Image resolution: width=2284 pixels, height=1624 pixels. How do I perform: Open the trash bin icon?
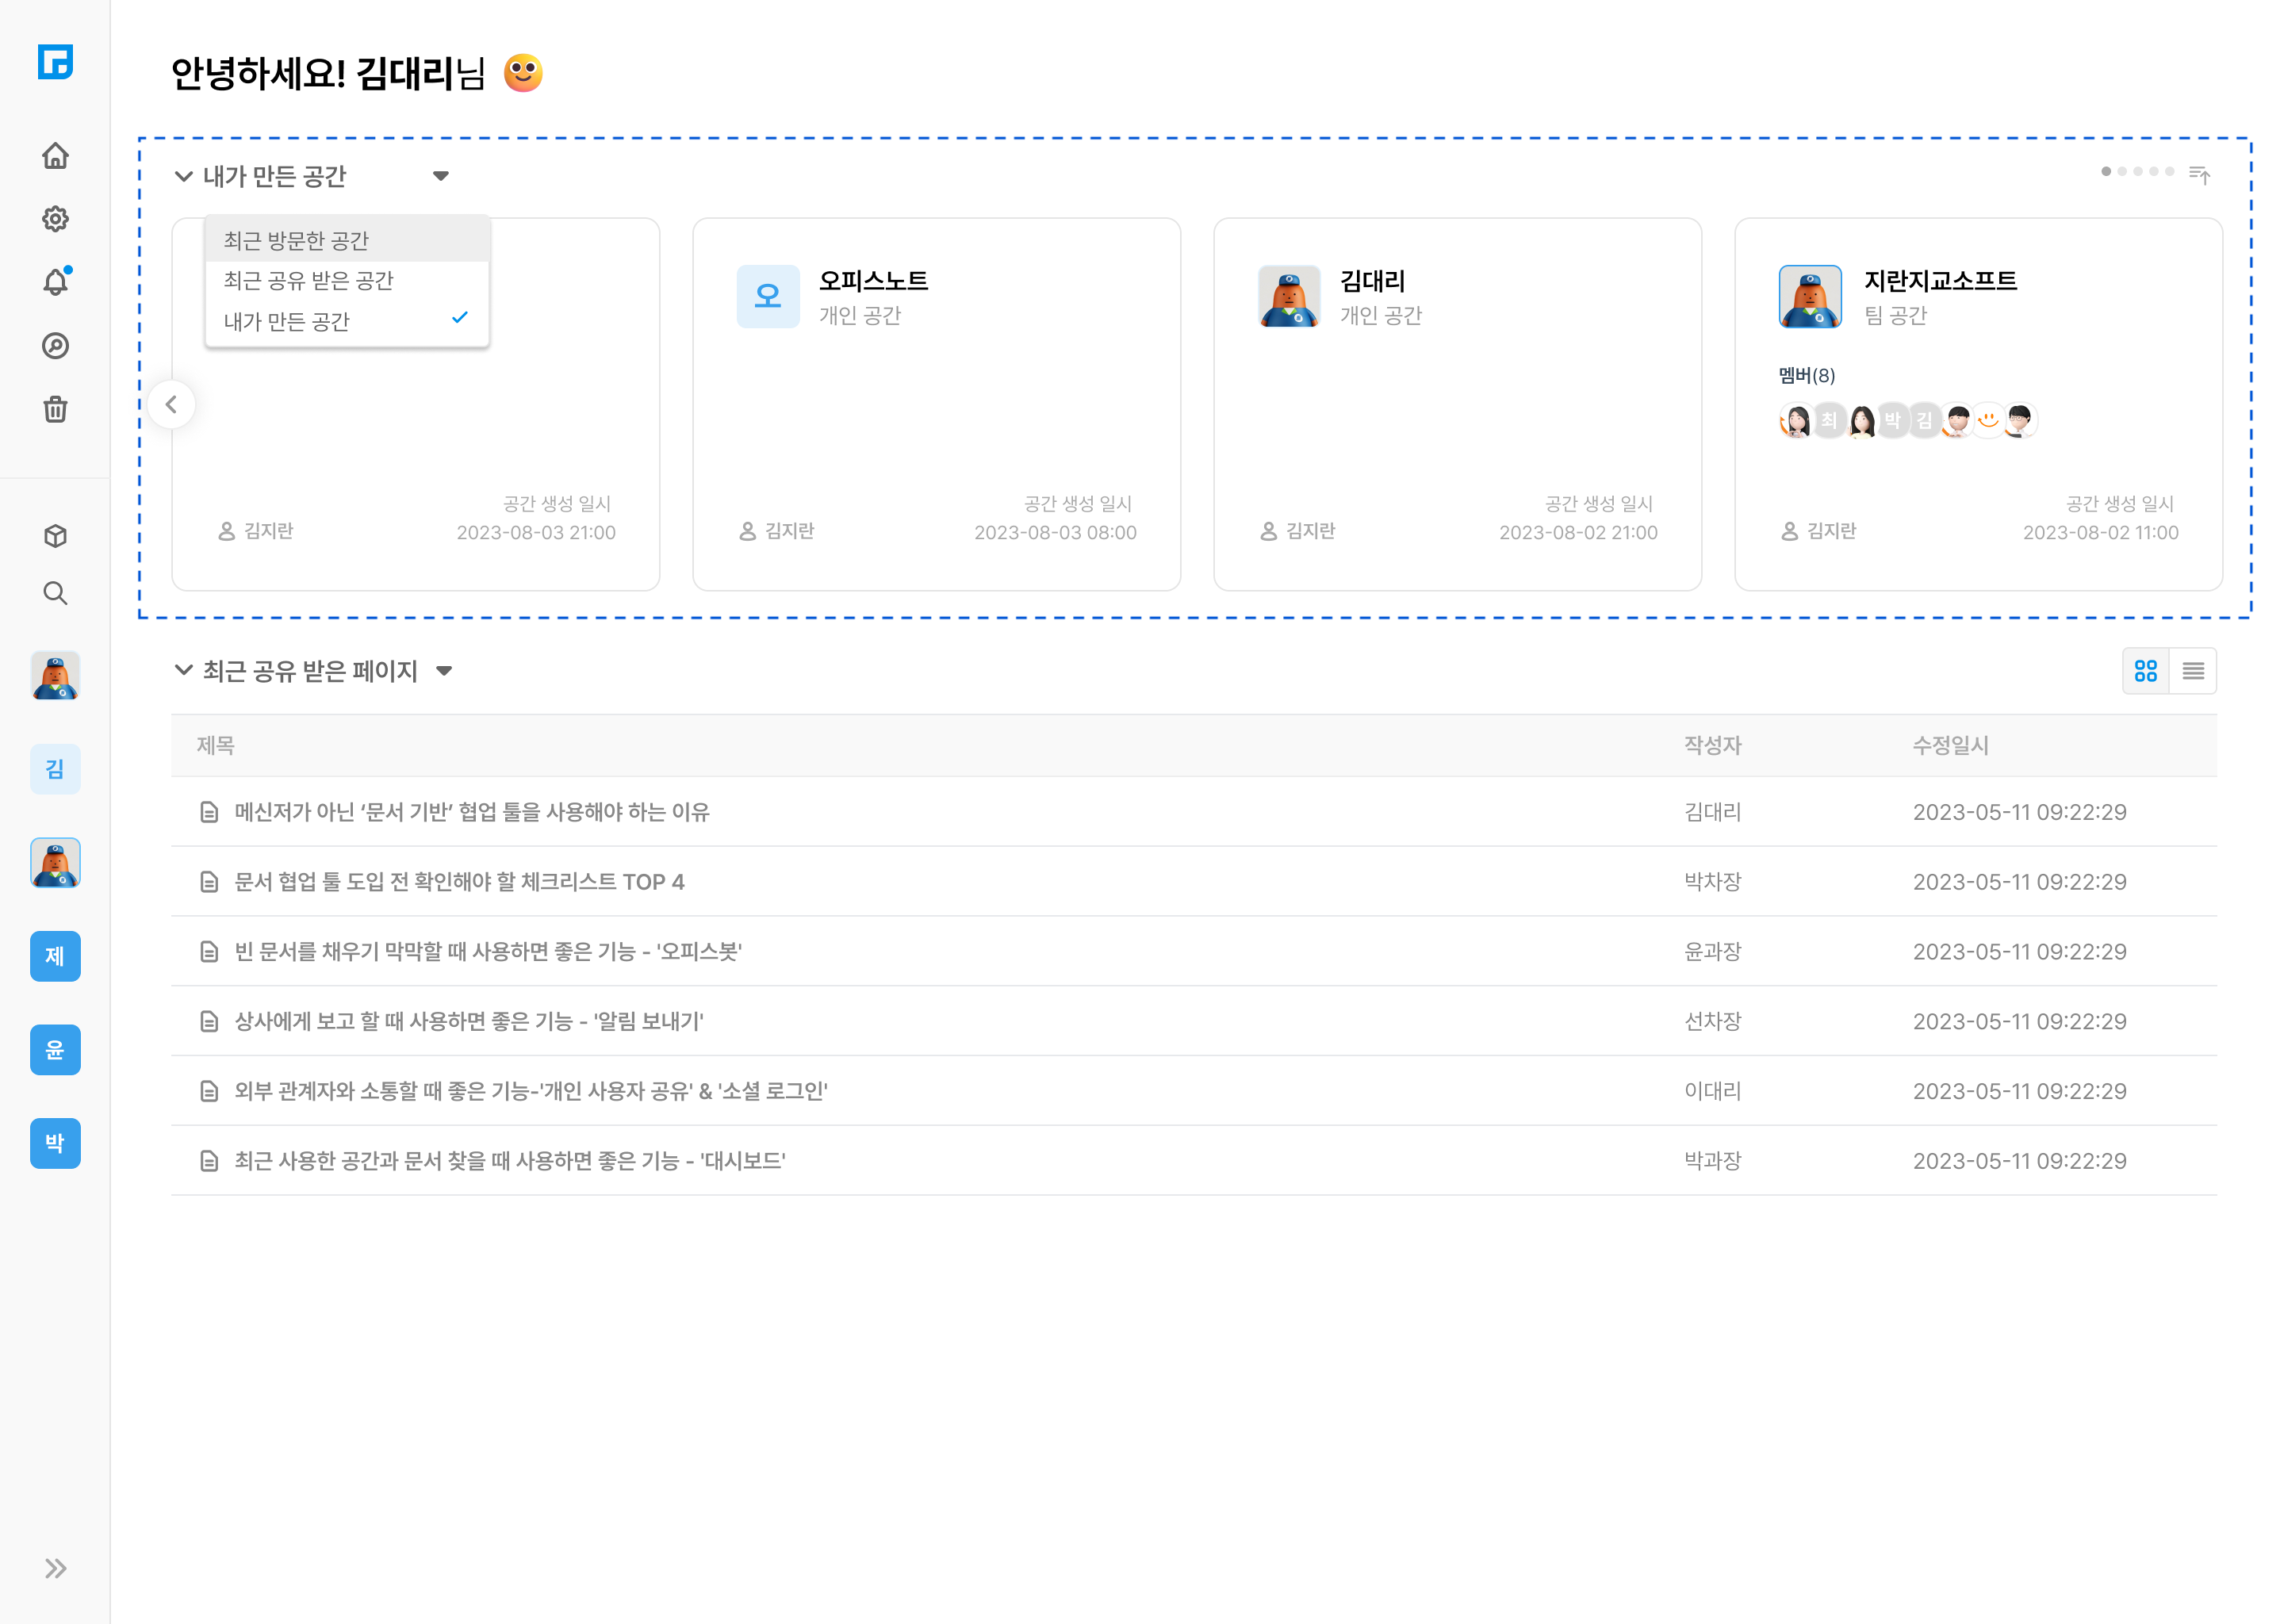(55, 409)
